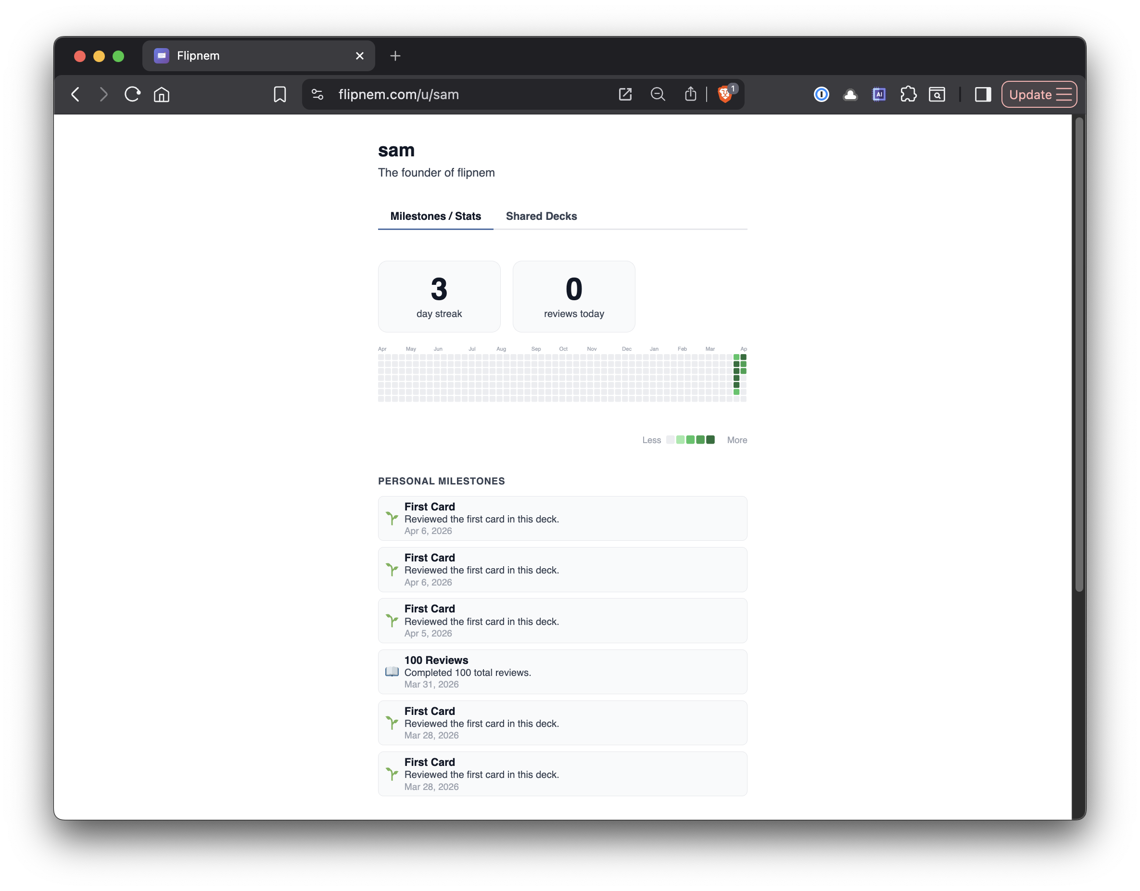
Task: Open the browser extensions puzzle icon
Action: [908, 94]
